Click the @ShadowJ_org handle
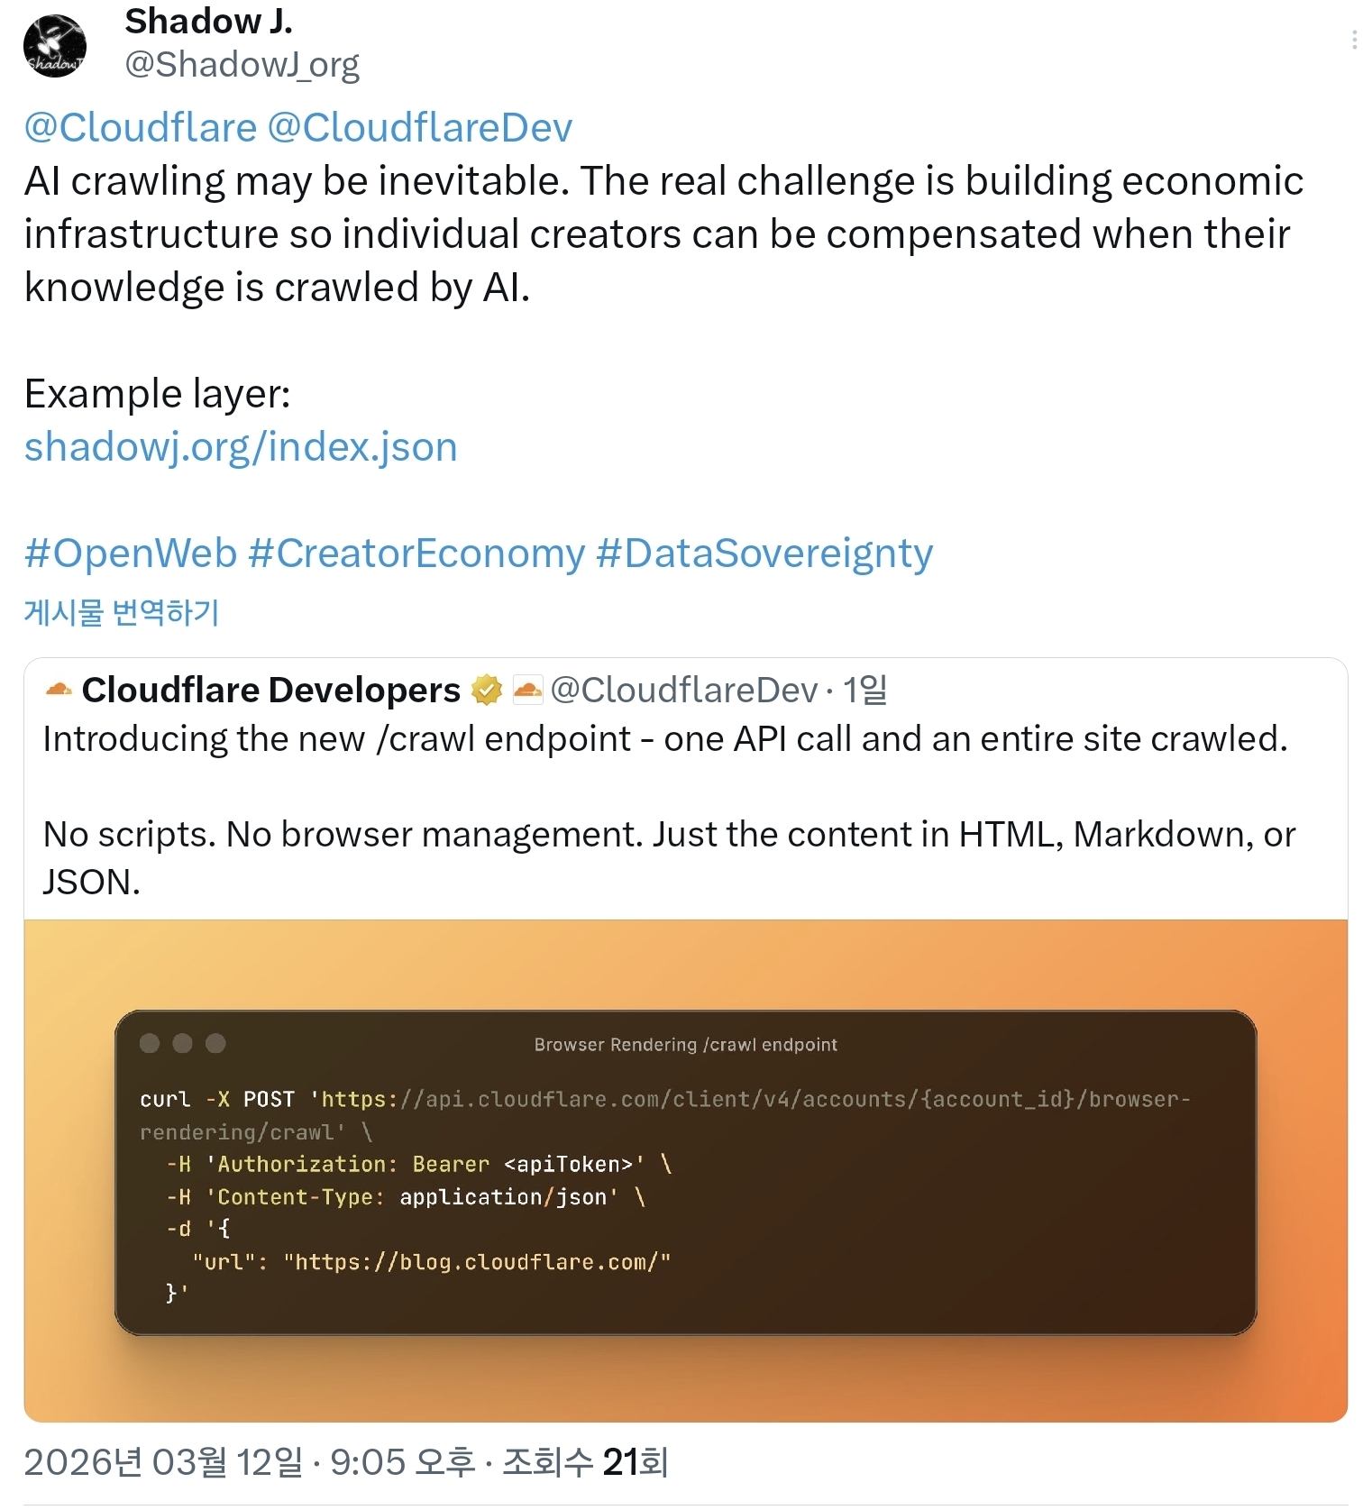 click(x=242, y=64)
